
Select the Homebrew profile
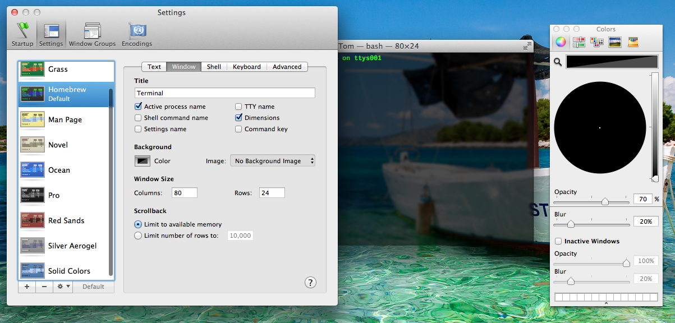click(66, 94)
